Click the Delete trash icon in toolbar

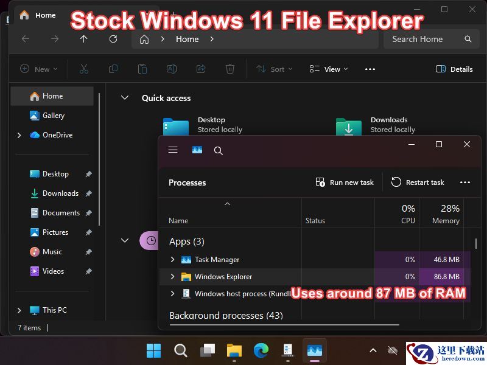230,69
